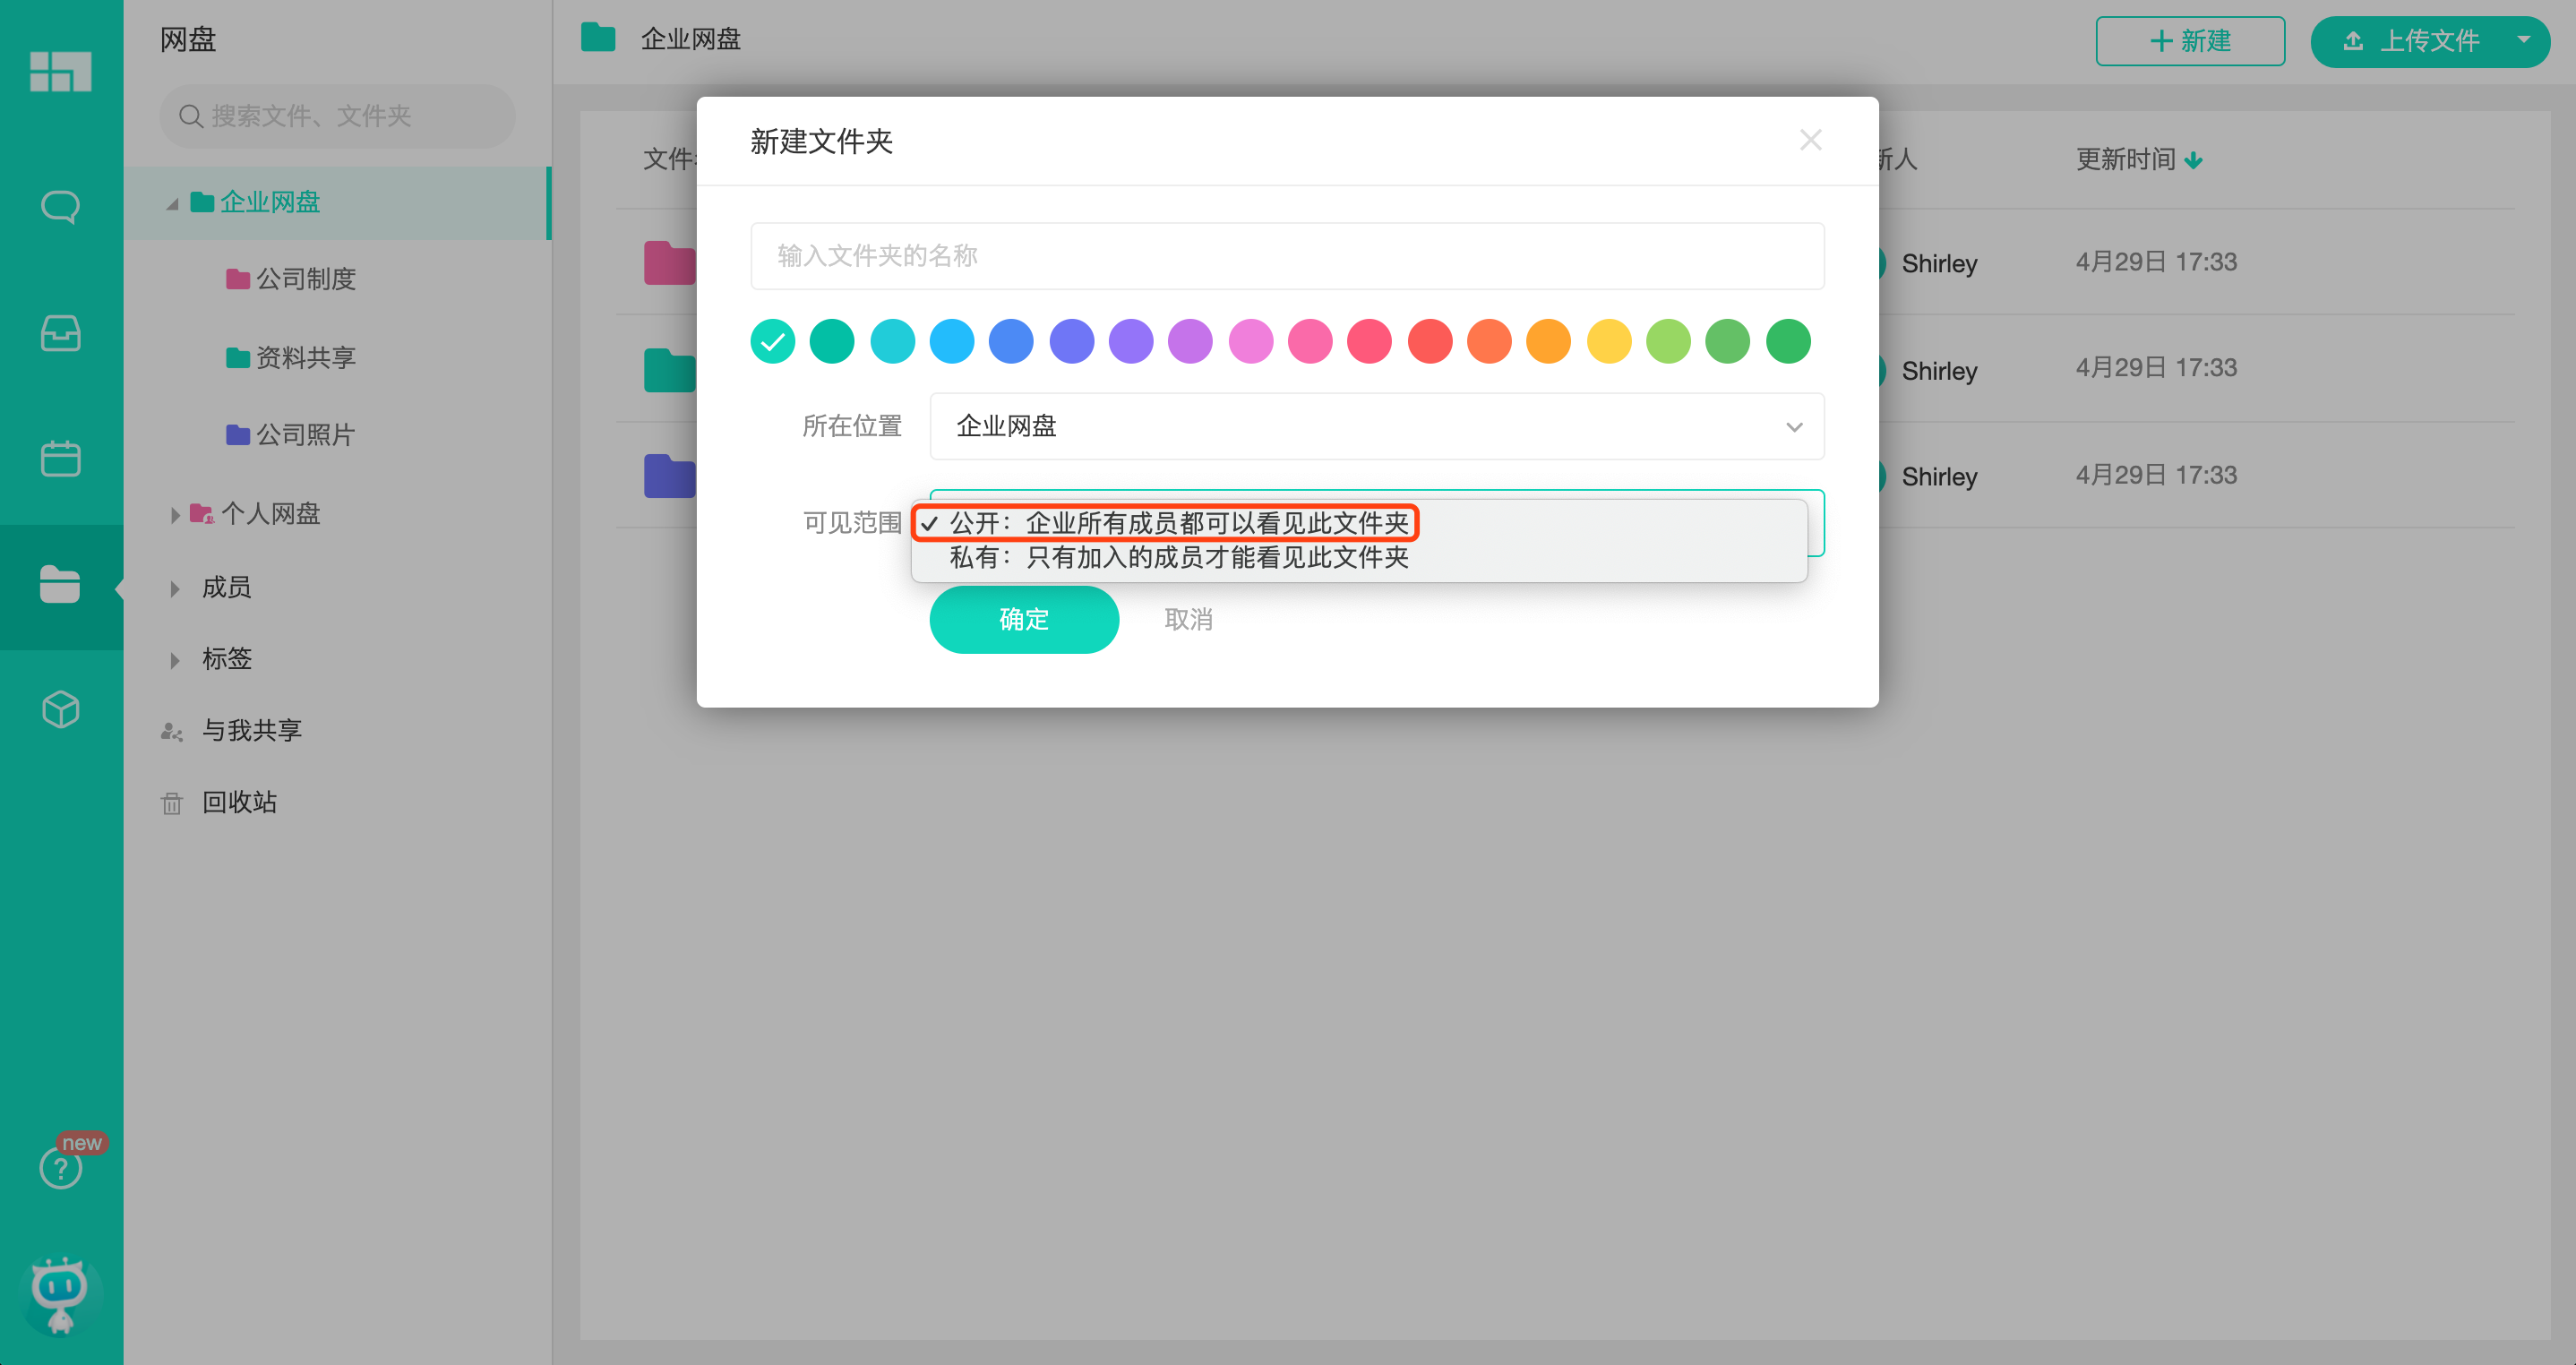
Task: Select the active network drive folder icon
Action: click(61, 586)
